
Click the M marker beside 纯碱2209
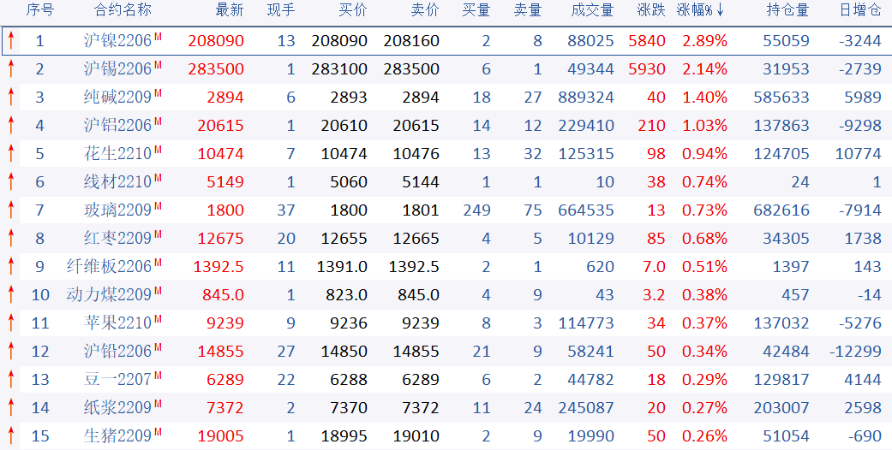click(158, 94)
